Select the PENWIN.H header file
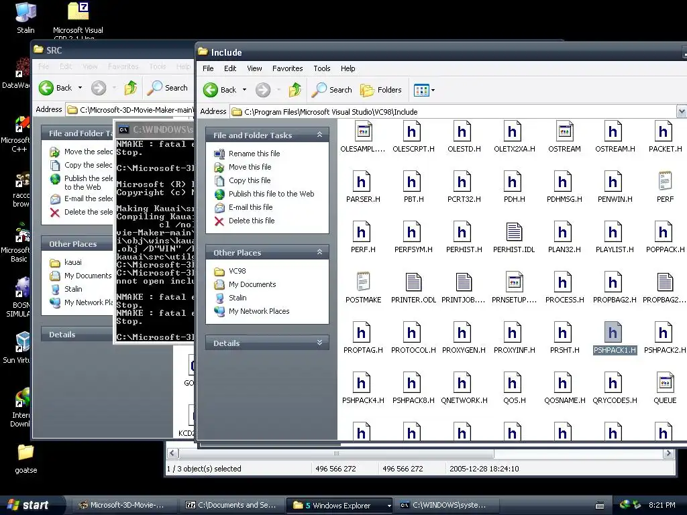This screenshot has height=515, width=687. [x=615, y=187]
